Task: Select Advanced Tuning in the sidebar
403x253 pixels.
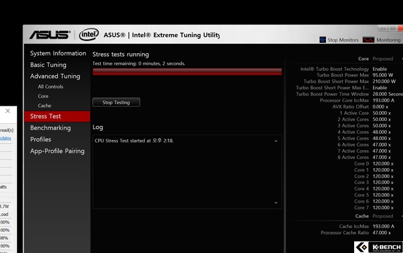Action: 55,76
